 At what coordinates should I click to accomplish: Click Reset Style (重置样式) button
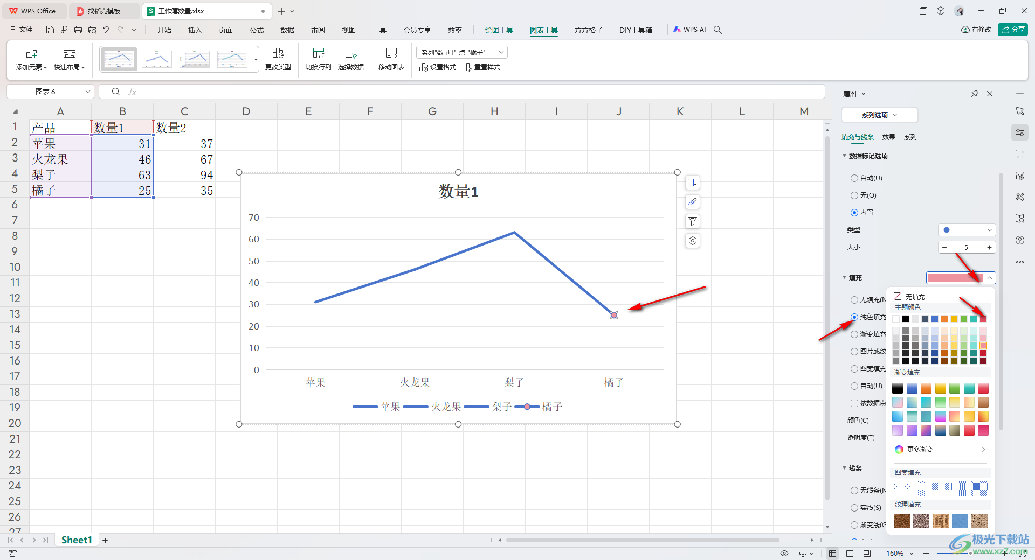(482, 67)
